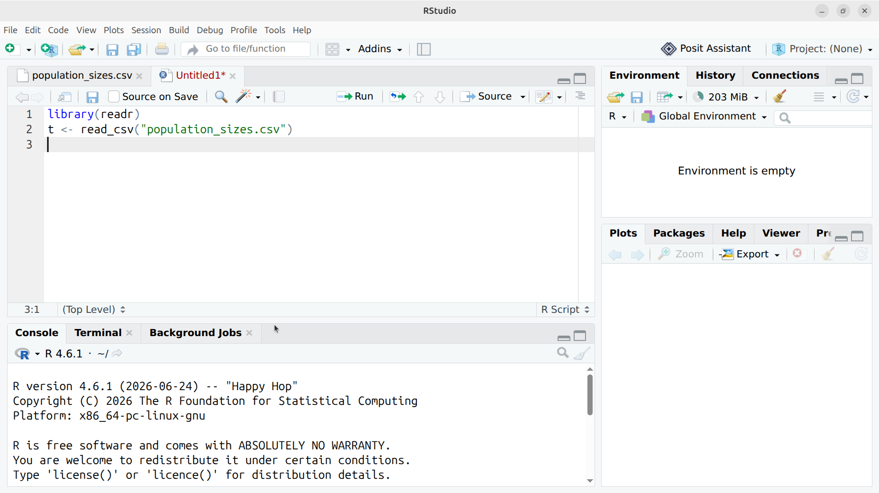Load workspace in Environment pane
This screenshot has height=493, width=879.
coord(615,97)
